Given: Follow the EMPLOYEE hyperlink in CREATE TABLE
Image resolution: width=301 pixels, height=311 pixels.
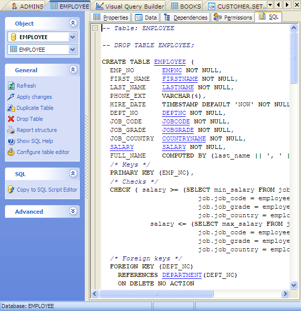Looking at the screenshot, I should tap(170, 62).
